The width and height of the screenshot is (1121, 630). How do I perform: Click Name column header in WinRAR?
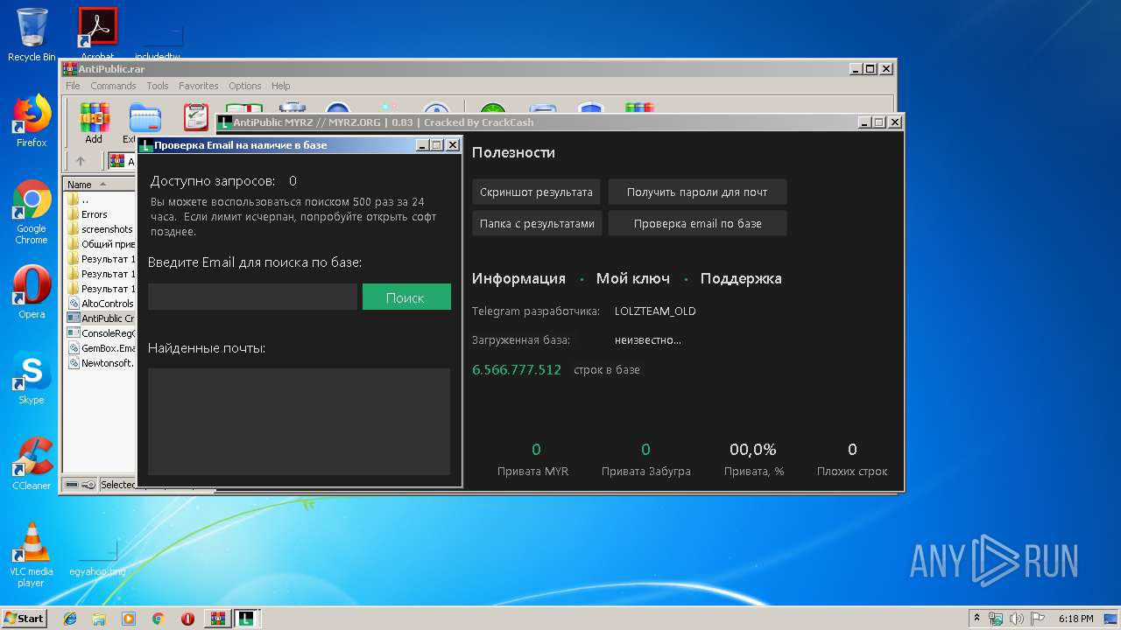coord(97,184)
